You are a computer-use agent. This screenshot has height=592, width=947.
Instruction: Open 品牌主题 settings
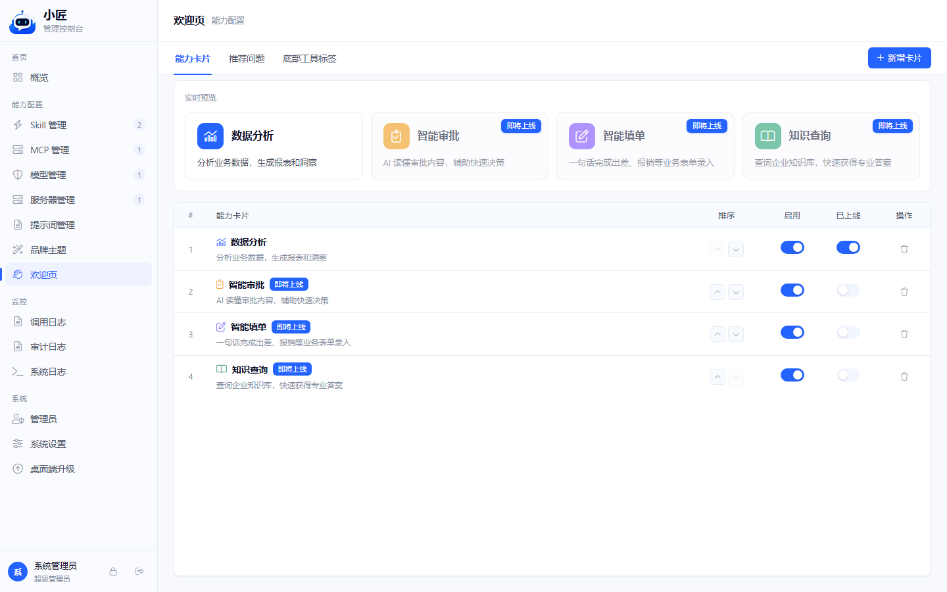(78, 250)
